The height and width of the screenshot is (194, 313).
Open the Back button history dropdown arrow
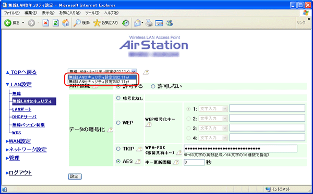(x=23, y=23)
